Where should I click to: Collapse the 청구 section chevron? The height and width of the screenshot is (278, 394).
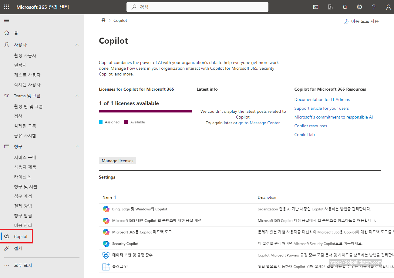pos(77,146)
